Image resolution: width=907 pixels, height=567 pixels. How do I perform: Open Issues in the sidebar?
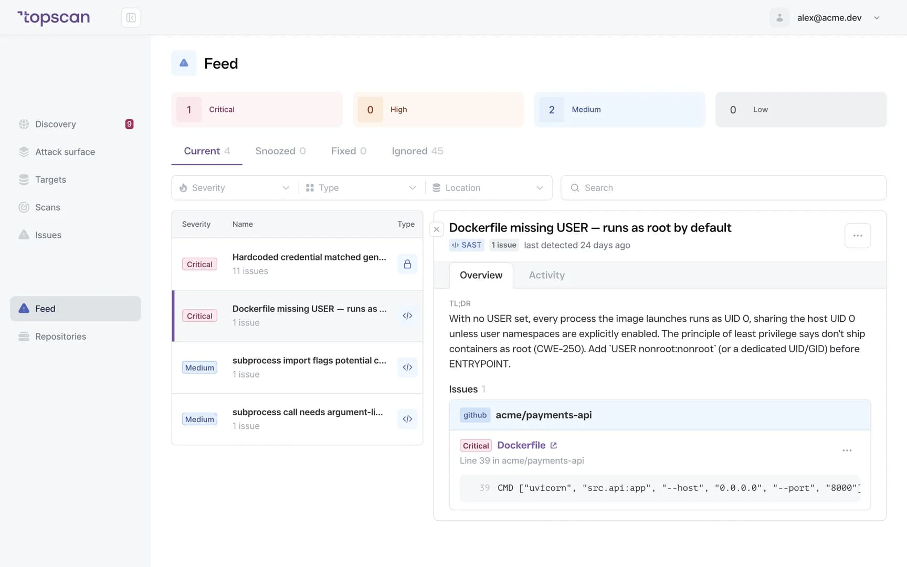coord(76,235)
